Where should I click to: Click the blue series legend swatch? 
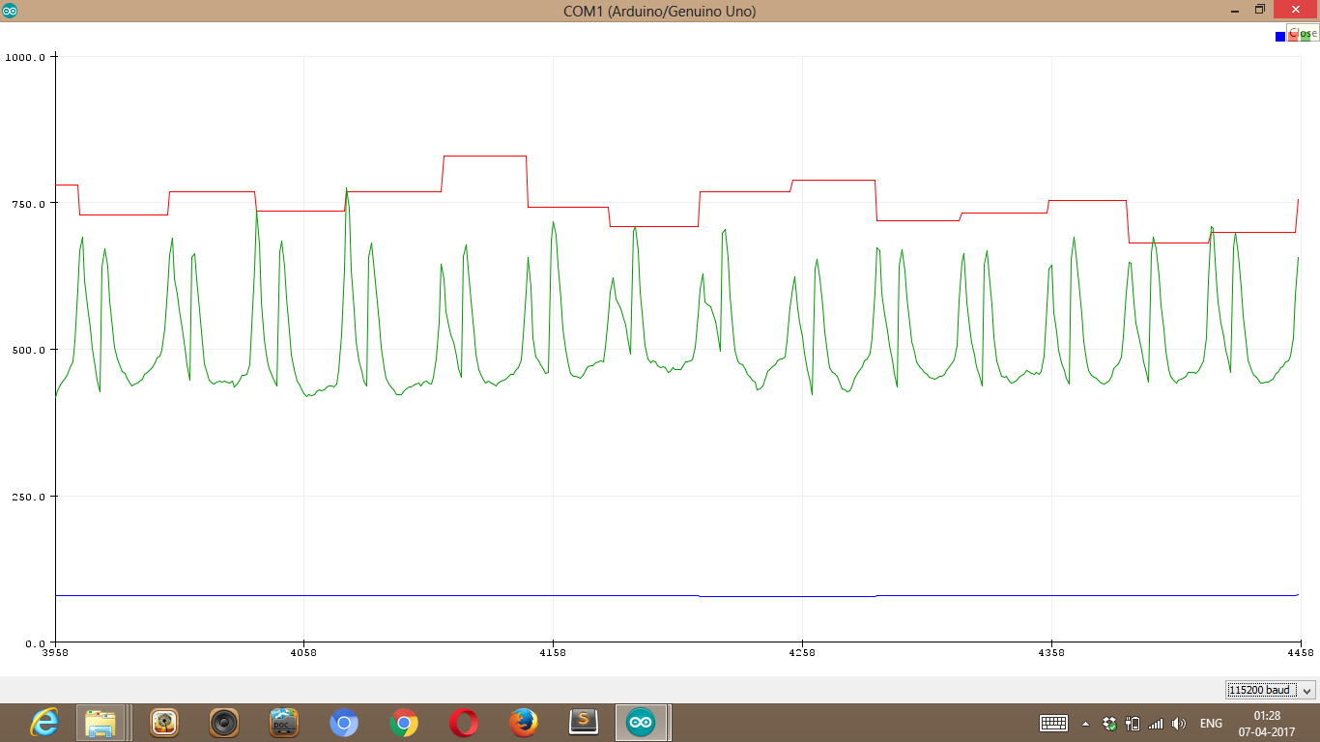tap(1280, 37)
